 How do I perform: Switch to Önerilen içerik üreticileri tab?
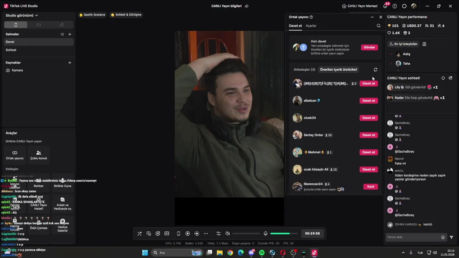pos(339,70)
